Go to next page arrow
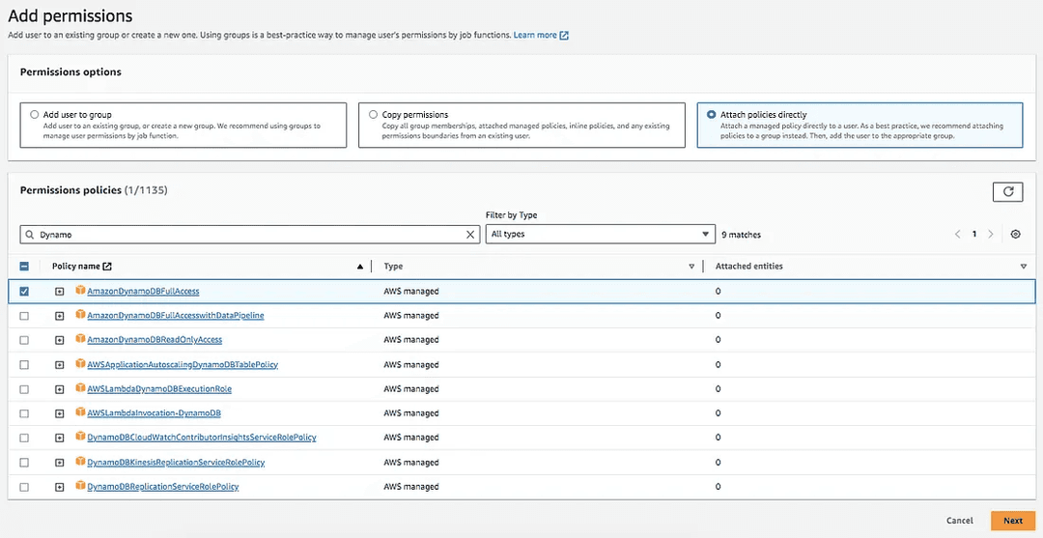 click(x=991, y=234)
